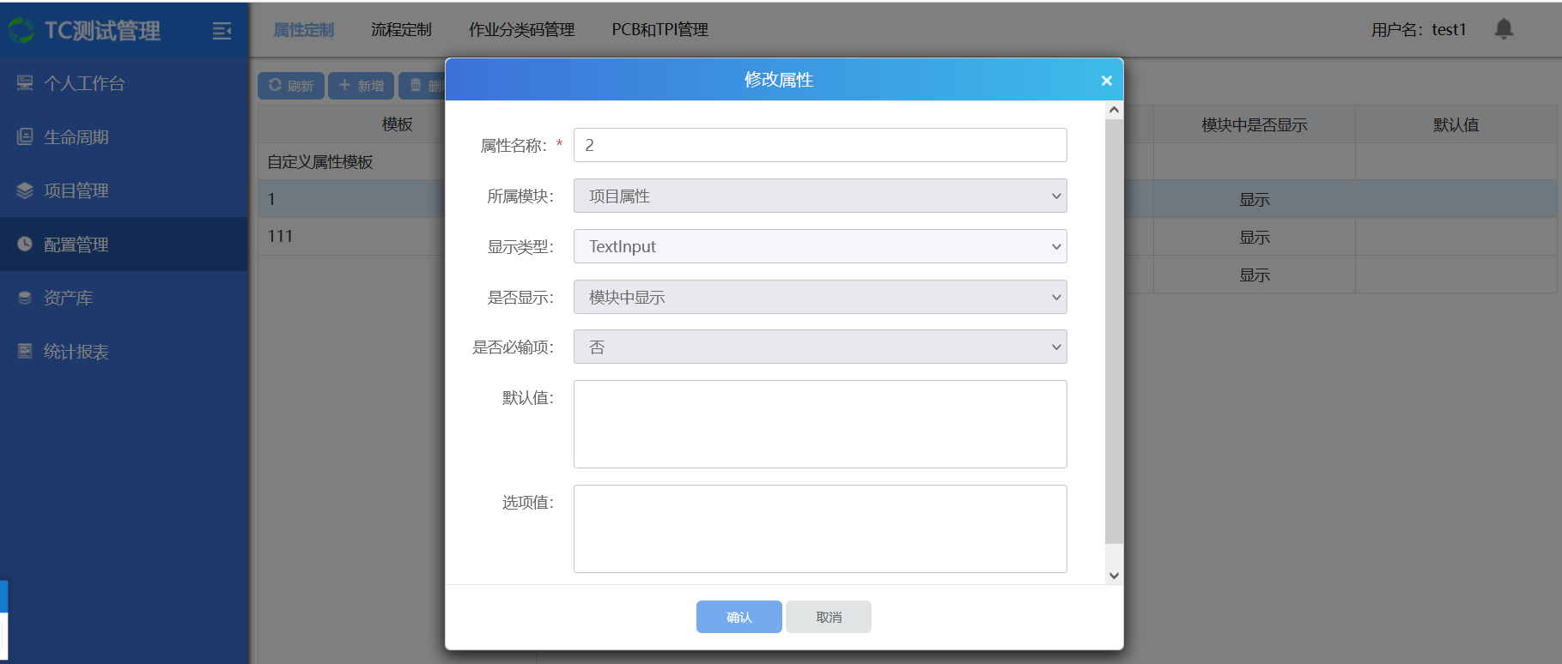Open 资产库 sidebar entry
This screenshot has height=664, width=1562.
[x=68, y=298]
